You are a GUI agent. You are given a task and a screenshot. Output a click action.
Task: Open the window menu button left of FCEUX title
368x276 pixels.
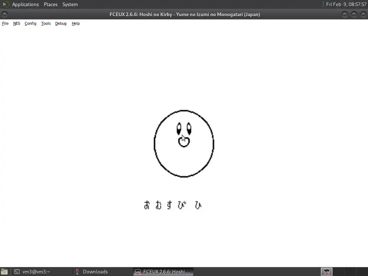(4, 14)
